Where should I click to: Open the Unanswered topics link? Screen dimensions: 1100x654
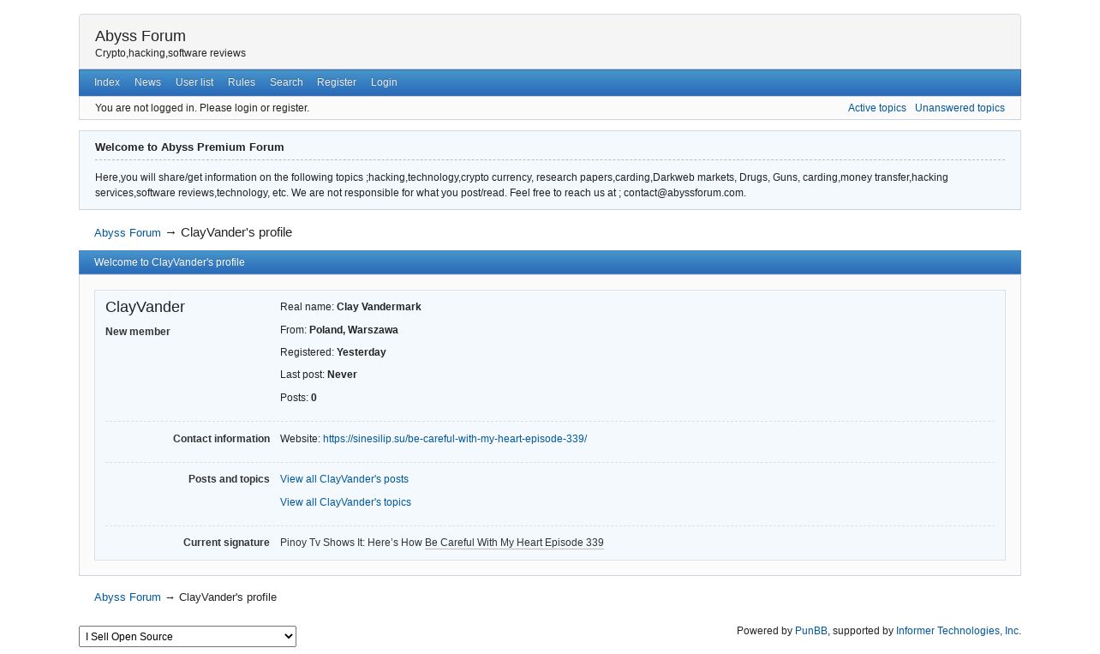960,108
